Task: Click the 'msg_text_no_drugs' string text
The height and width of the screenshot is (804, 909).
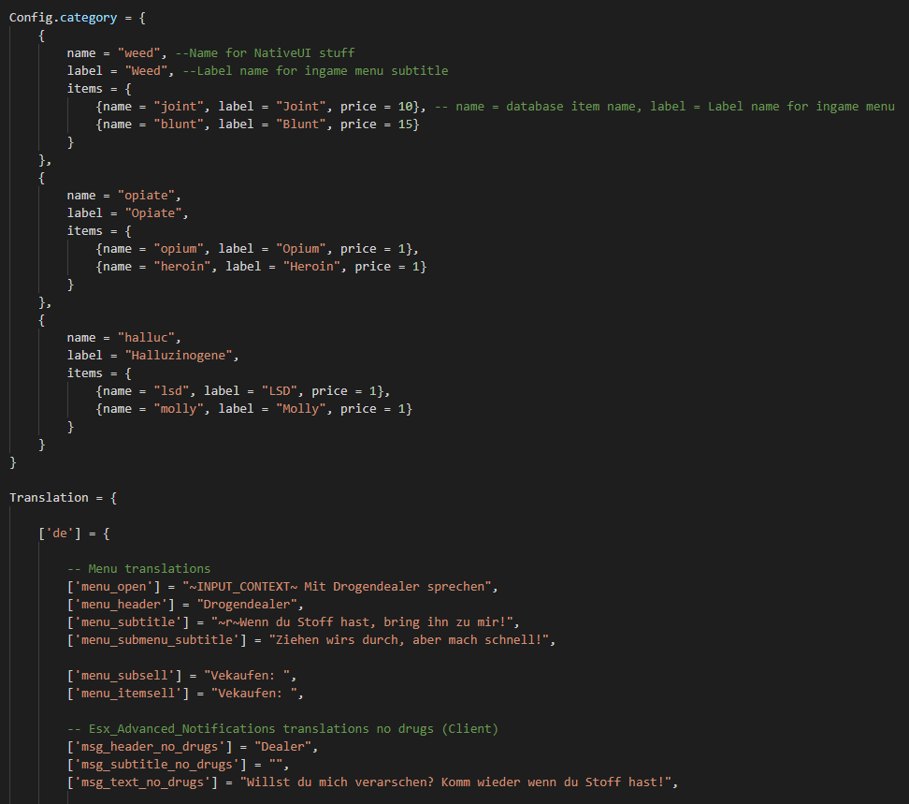Action: [x=455, y=782]
